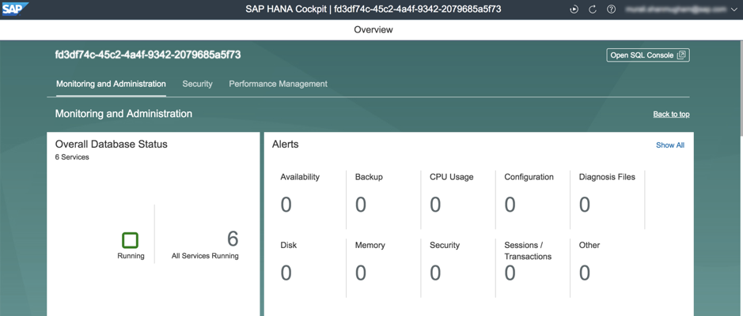
Task: Click the blurred user email in header
Action: [676, 9]
